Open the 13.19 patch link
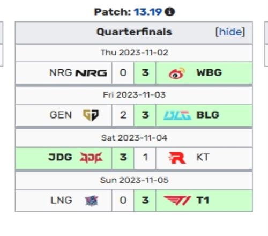This screenshot has width=268, height=236. tap(148, 12)
